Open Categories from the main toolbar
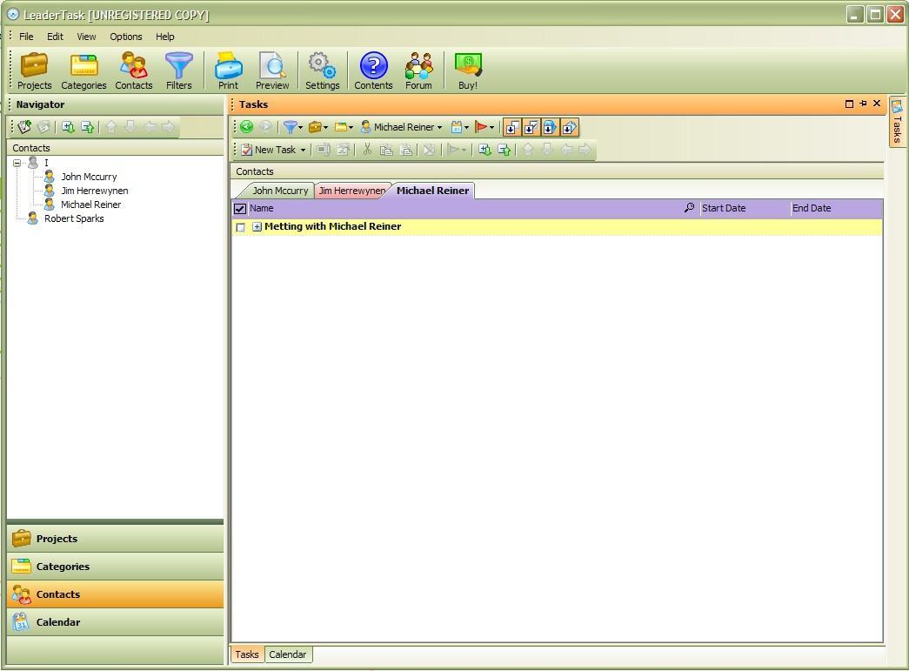Image resolution: width=909 pixels, height=671 pixels. (84, 70)
